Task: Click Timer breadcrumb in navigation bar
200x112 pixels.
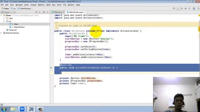Action: click(x=5, y=8)
